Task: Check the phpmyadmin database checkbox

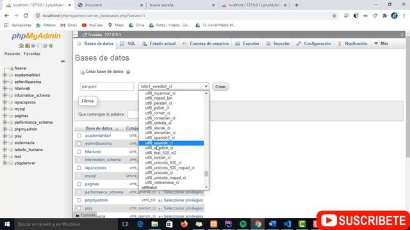Action: pos(79,200)
